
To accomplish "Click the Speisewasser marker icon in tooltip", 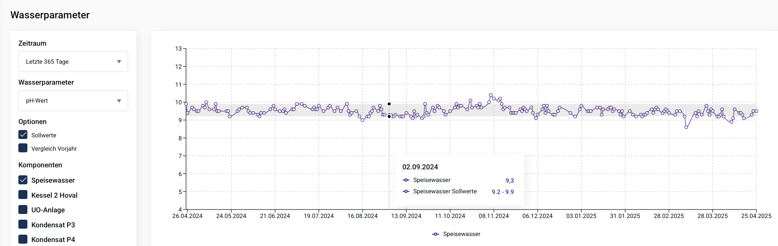I will (x=406, y=180).
